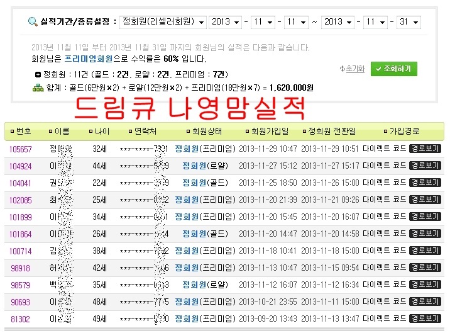Expand the end day 31 dropdown
Image resolution: width=450 pixels, height=333 pixels.
click(409, 22)
